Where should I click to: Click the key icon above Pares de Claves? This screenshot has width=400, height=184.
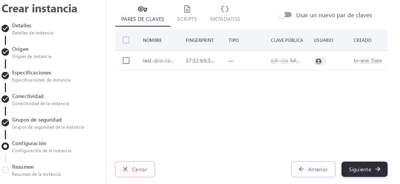pyautogui.click(x=142, y=9)
